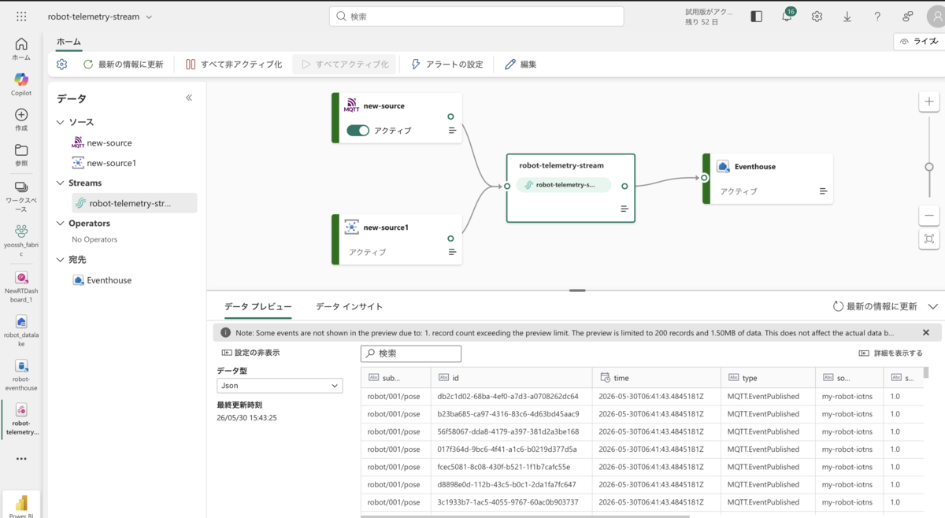Dismiss the preview limit note
Viewport: 945px width, 518px height.
click(x=926, y=333)
